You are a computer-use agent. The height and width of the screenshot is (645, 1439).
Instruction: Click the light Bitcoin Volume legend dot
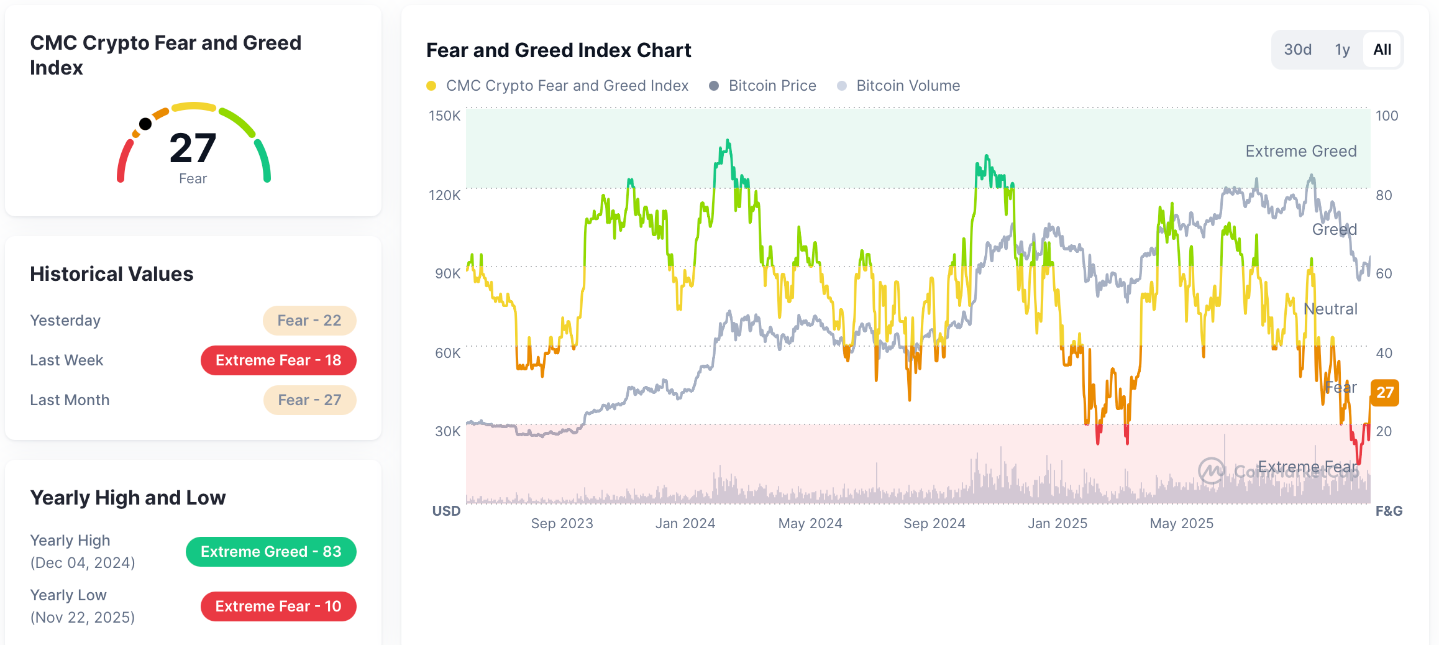(842, 86)
